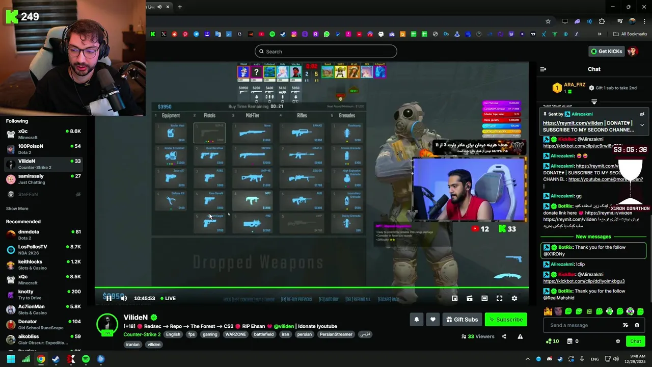
Task: Open the emoji picker in chat
Action: point(637,325)
